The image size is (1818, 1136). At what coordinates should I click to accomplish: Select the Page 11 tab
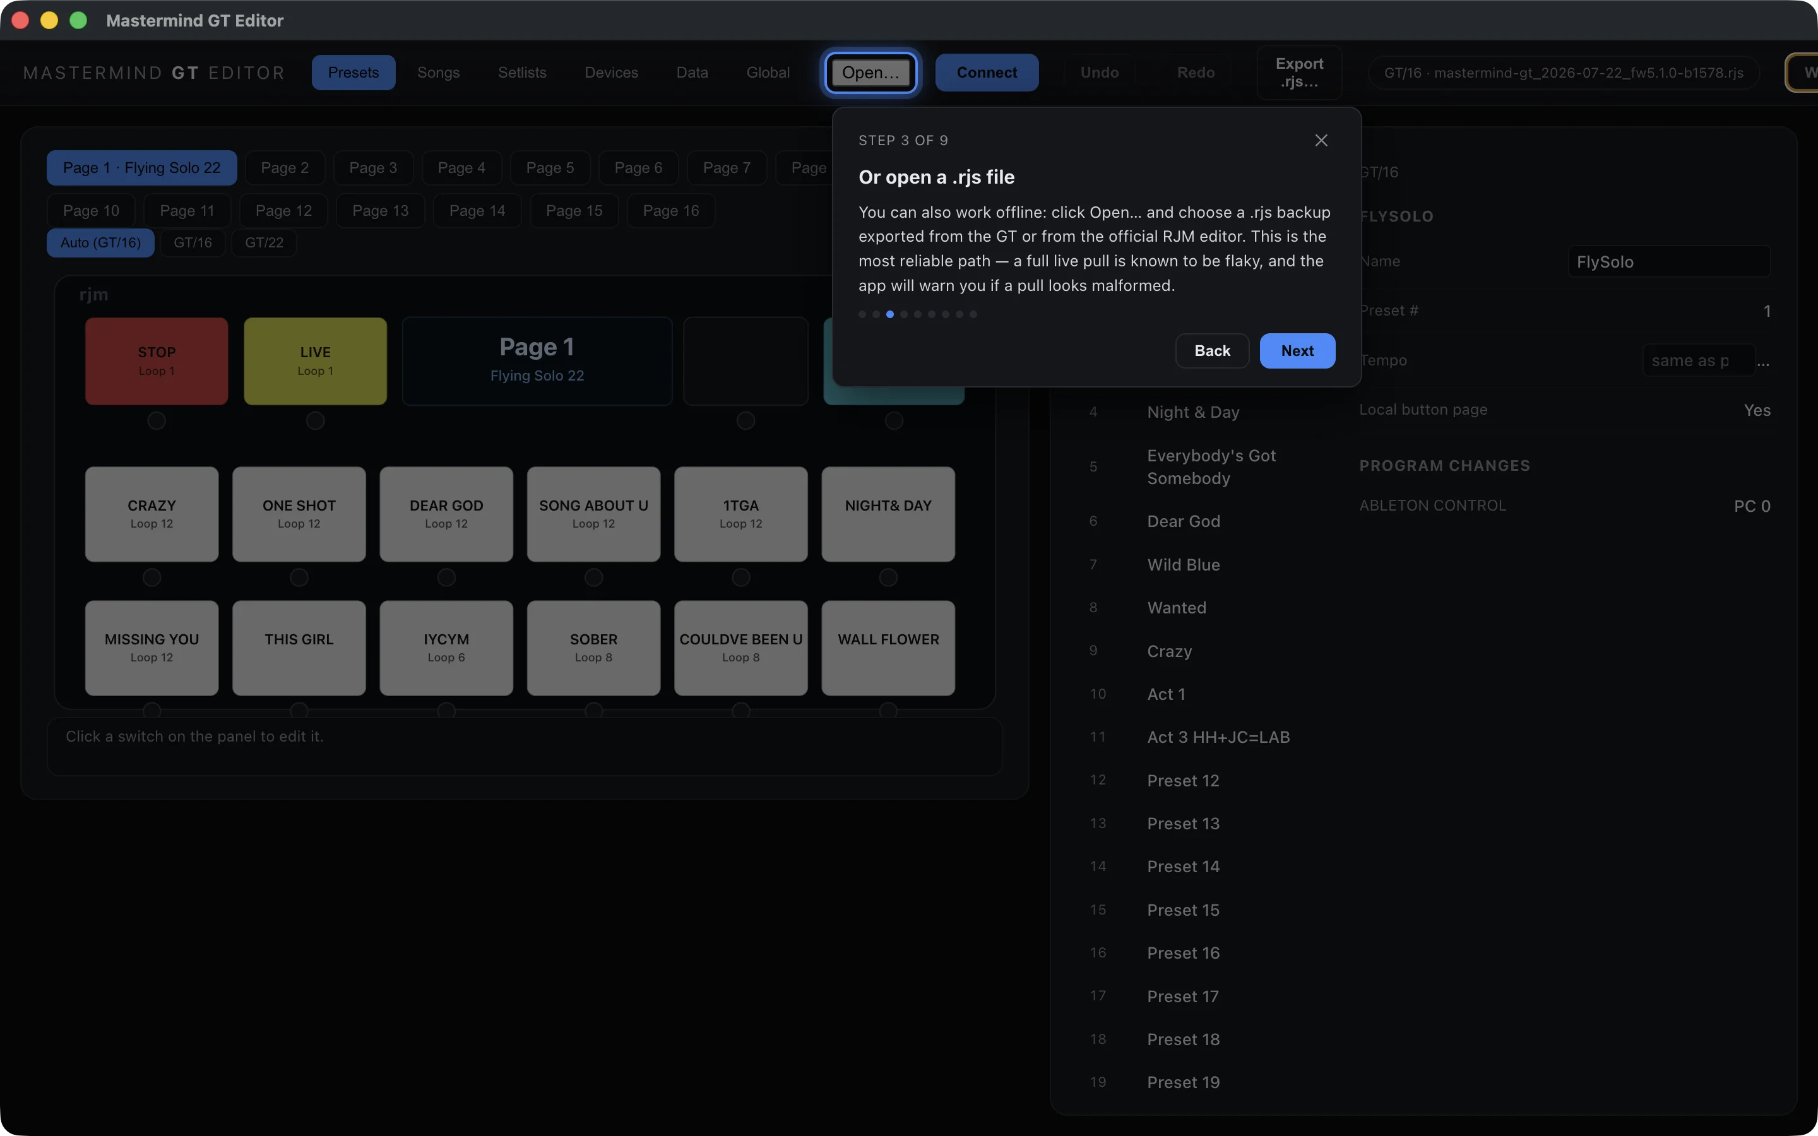(x=187, y=210)
